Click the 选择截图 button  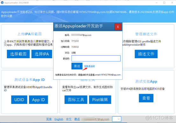(x=18, y=54)
